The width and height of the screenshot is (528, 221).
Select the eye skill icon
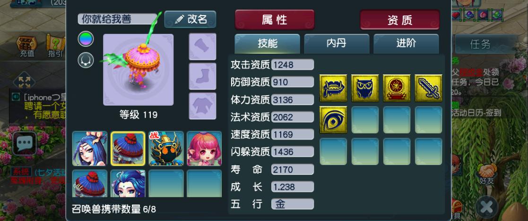[333, 120]
